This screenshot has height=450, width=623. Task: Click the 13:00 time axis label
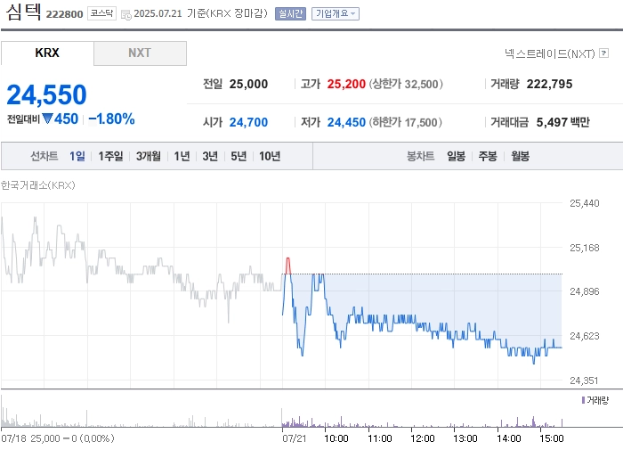[x=465, y=438]
